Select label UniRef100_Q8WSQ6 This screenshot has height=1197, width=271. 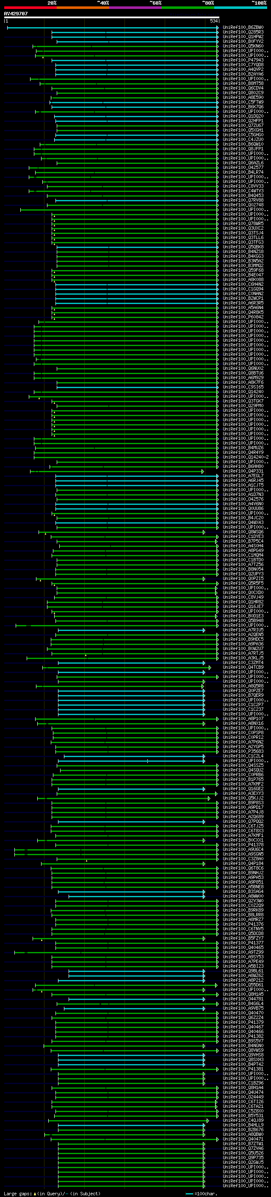click(x=243, y=532)
